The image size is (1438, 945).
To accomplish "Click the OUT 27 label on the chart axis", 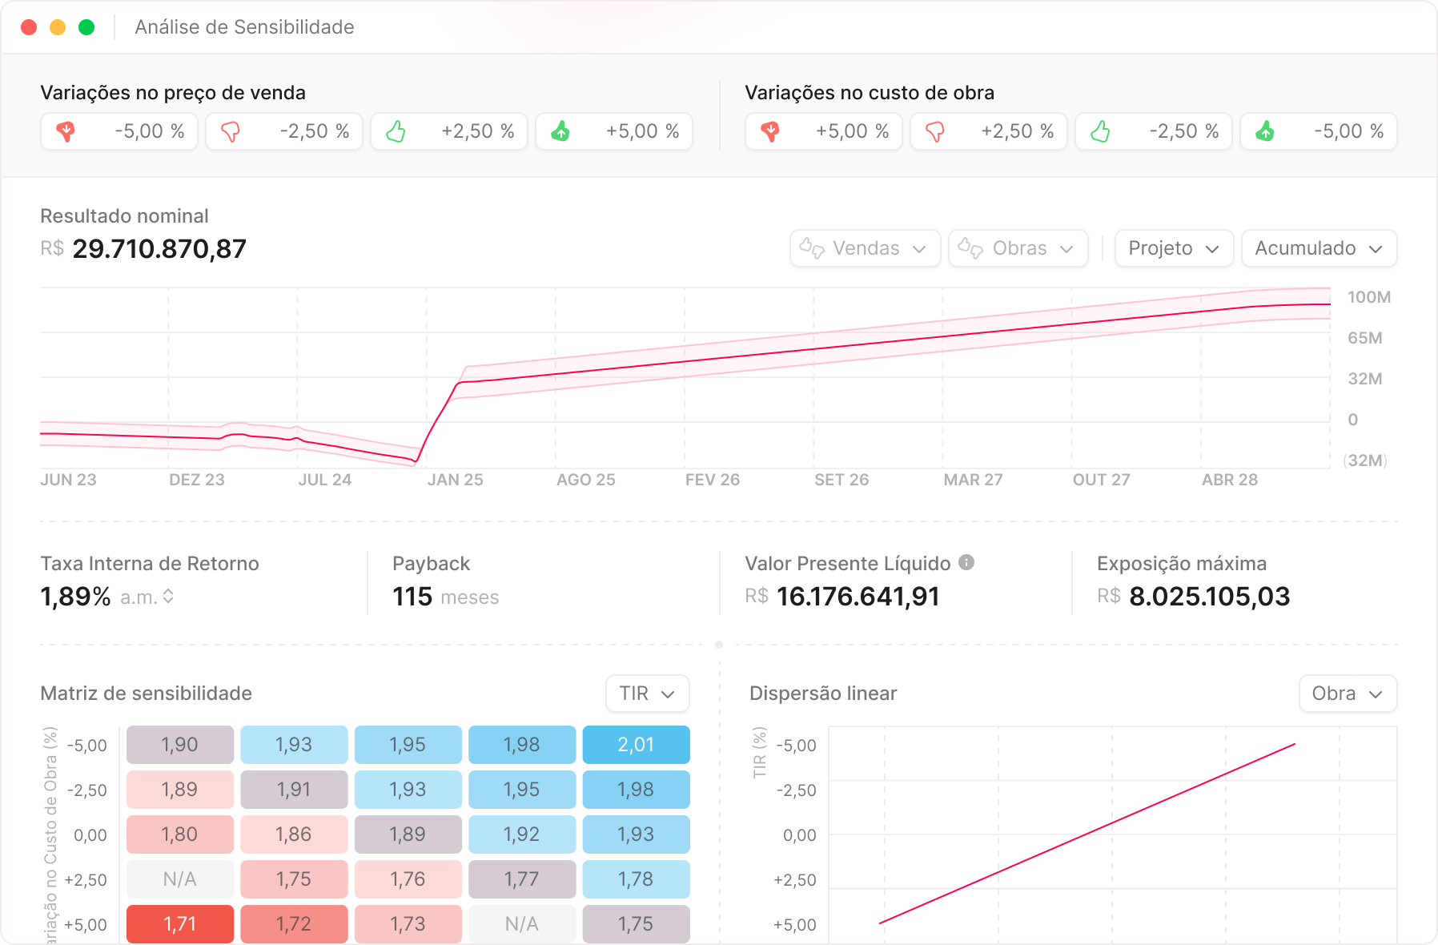I will [x=1102, y=480].
